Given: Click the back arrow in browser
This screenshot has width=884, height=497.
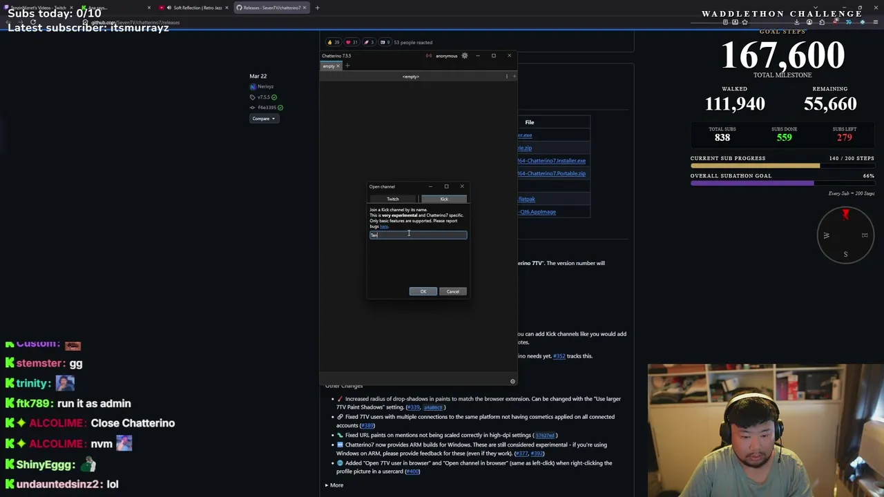Looking at the screenshot, I should (8, 22).
